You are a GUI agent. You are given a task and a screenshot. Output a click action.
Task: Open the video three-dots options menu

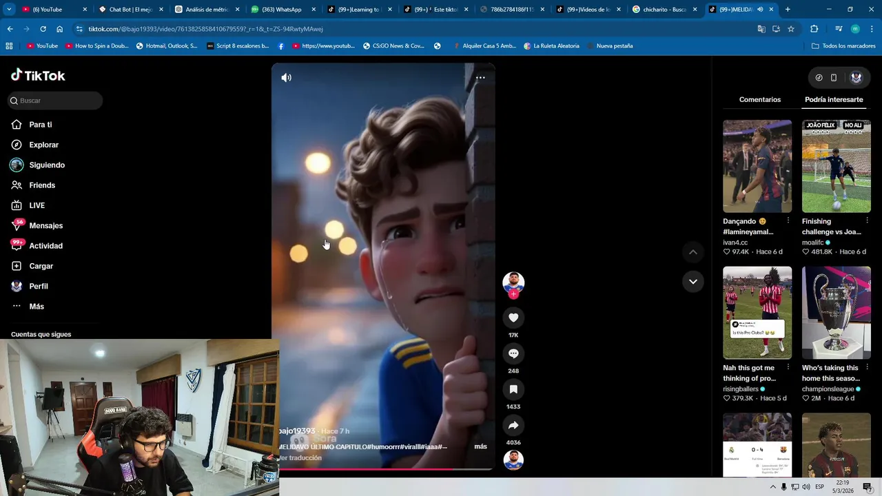pos(480,78)
